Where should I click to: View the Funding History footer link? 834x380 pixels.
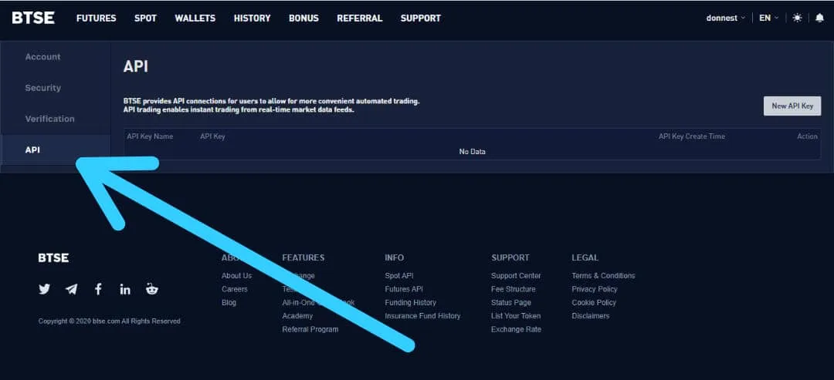tap(410, 302)
